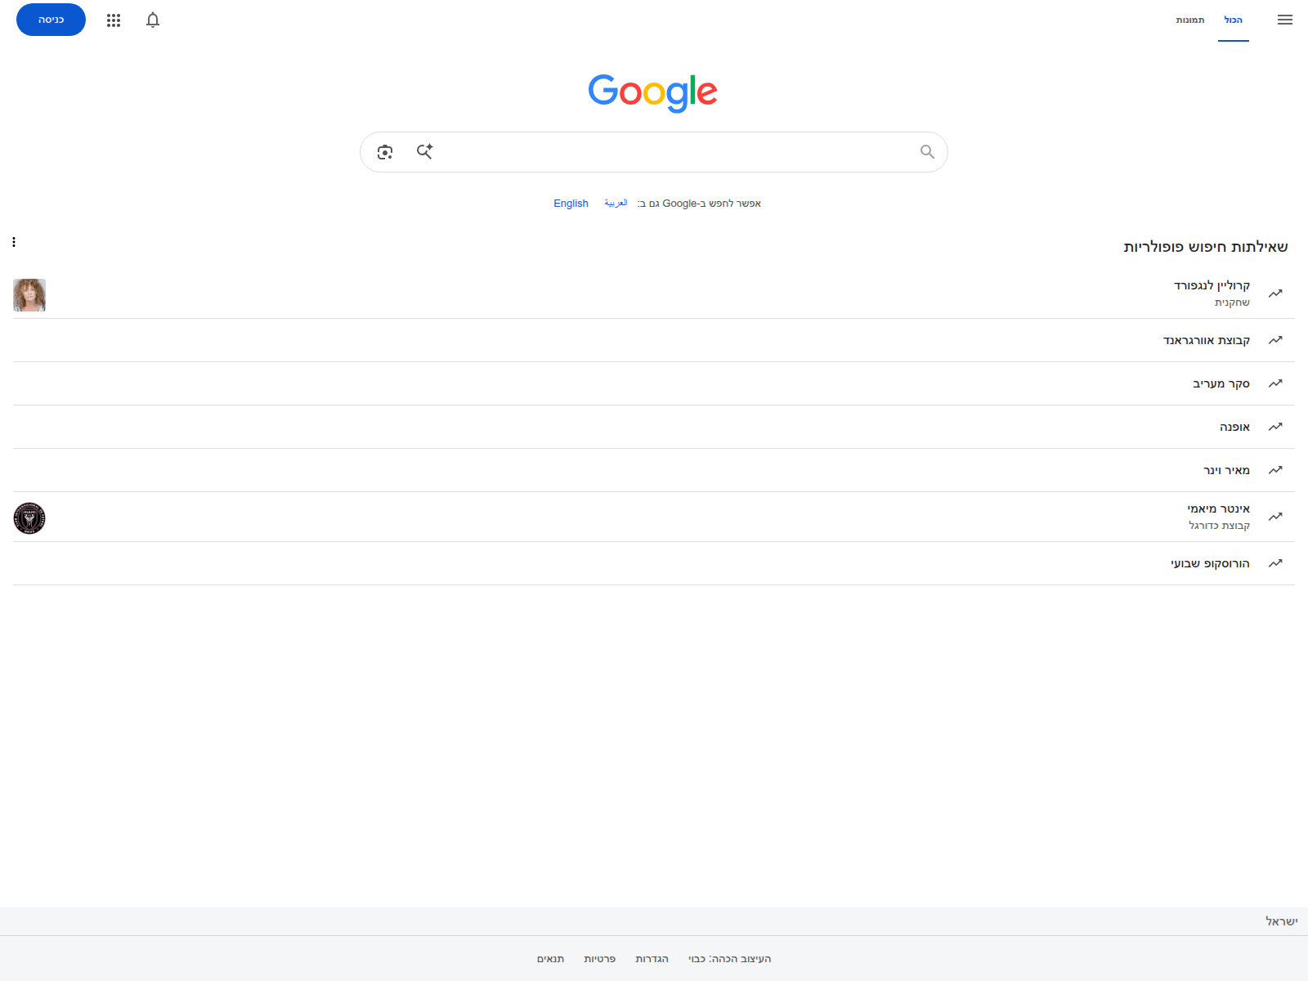Click the trending arrow beside סקר מעריב
This screenshot has height=981, width=1308.
pyautogui.click(x=1275, y=383)
